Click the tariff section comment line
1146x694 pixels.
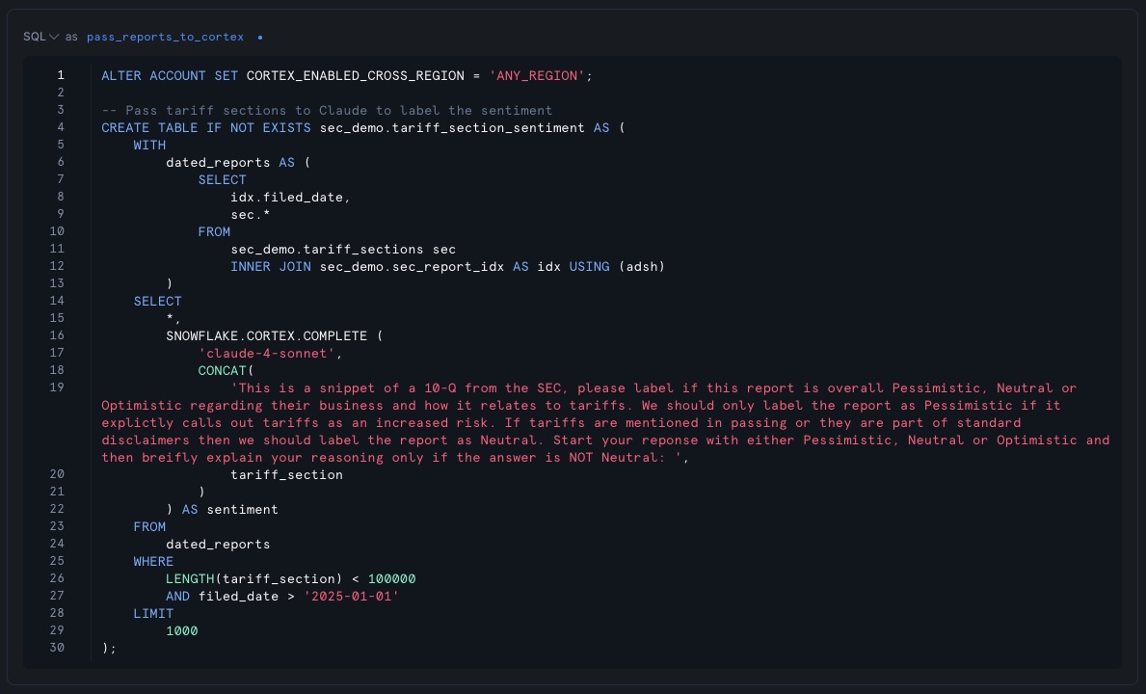point(327,110)
